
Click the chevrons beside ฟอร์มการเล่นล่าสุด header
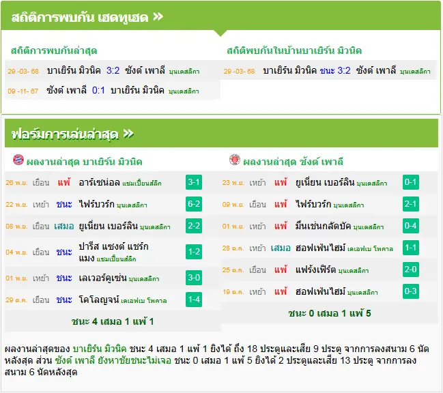[128, 134]
